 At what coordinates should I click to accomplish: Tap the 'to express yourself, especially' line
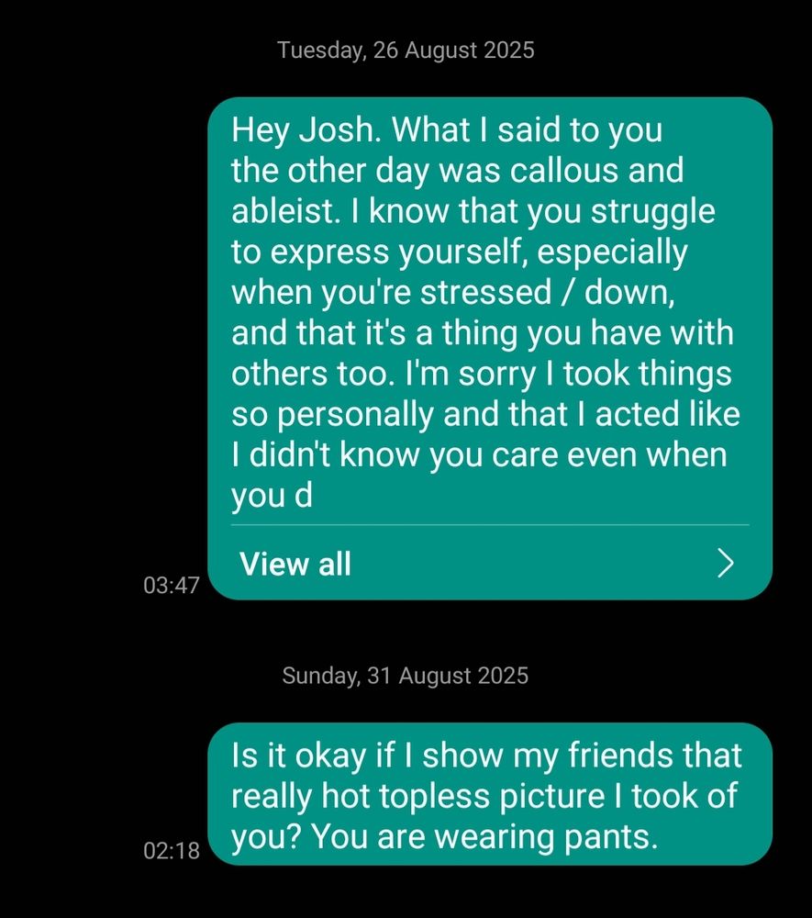(460, 252)
